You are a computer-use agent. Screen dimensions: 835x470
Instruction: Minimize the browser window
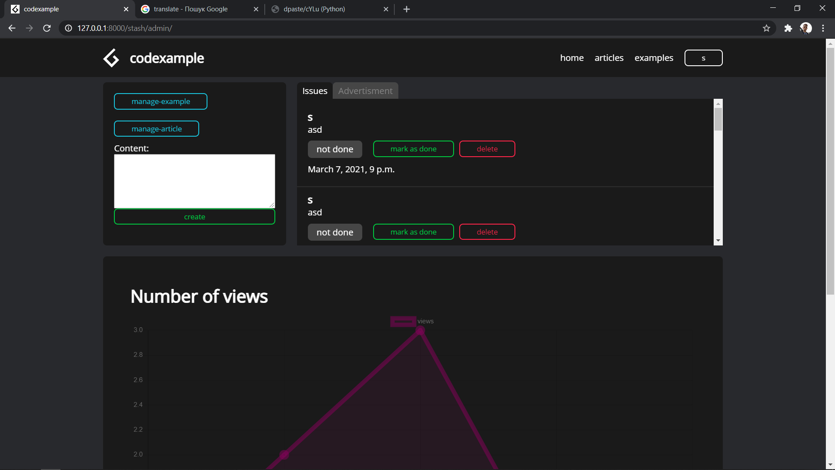773,8
